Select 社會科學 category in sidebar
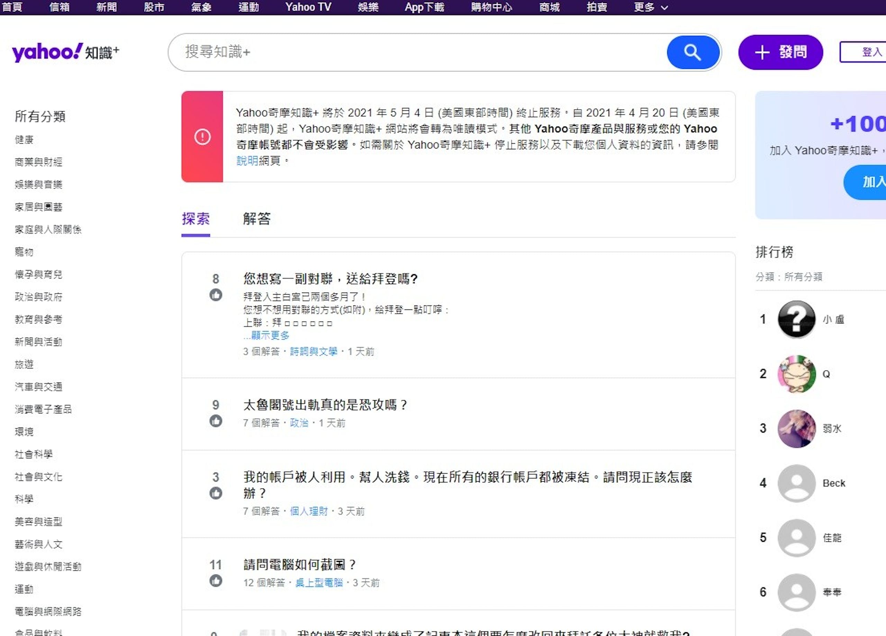 click(x=34, y=454)
